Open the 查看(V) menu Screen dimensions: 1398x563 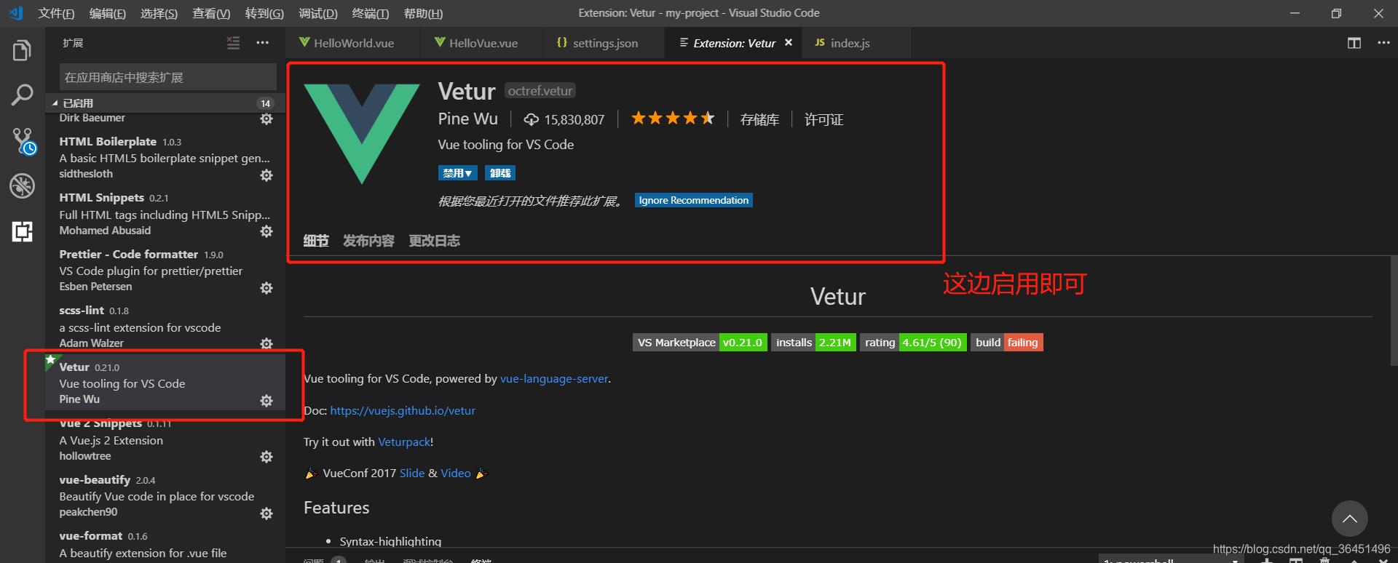point(211,13)
